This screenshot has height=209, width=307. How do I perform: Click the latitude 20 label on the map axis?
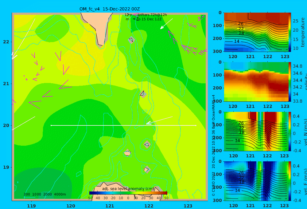(x=6, y=125)
